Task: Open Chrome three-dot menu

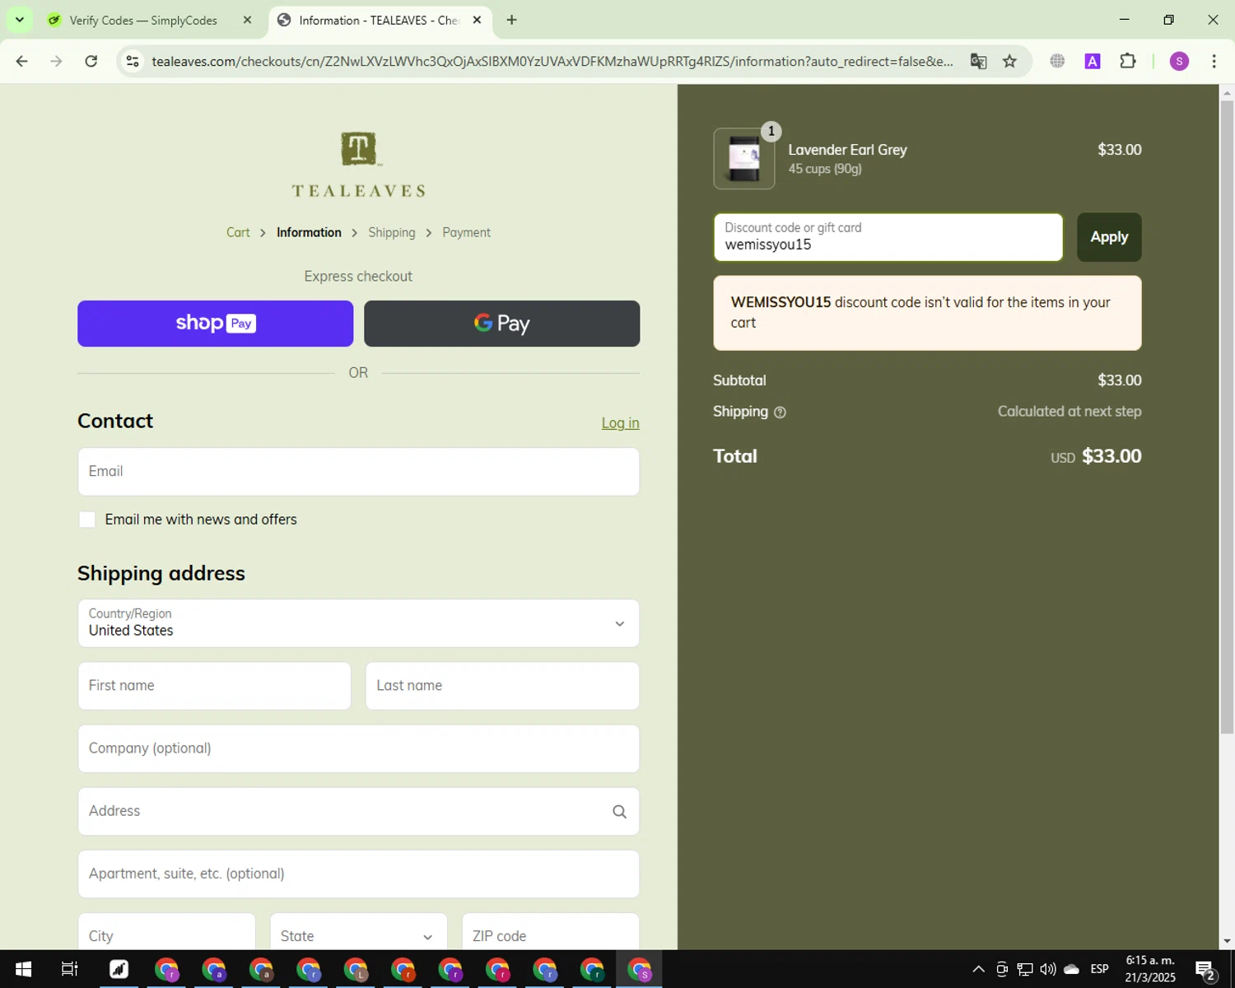Action: click(1214, 61)
